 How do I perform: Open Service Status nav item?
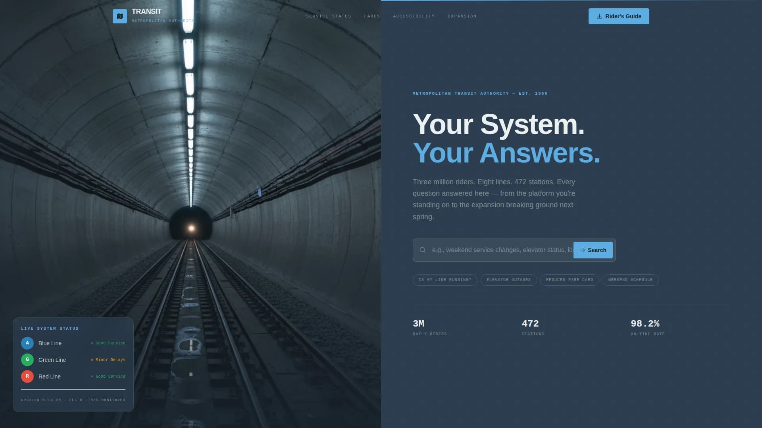click(329, 16)
